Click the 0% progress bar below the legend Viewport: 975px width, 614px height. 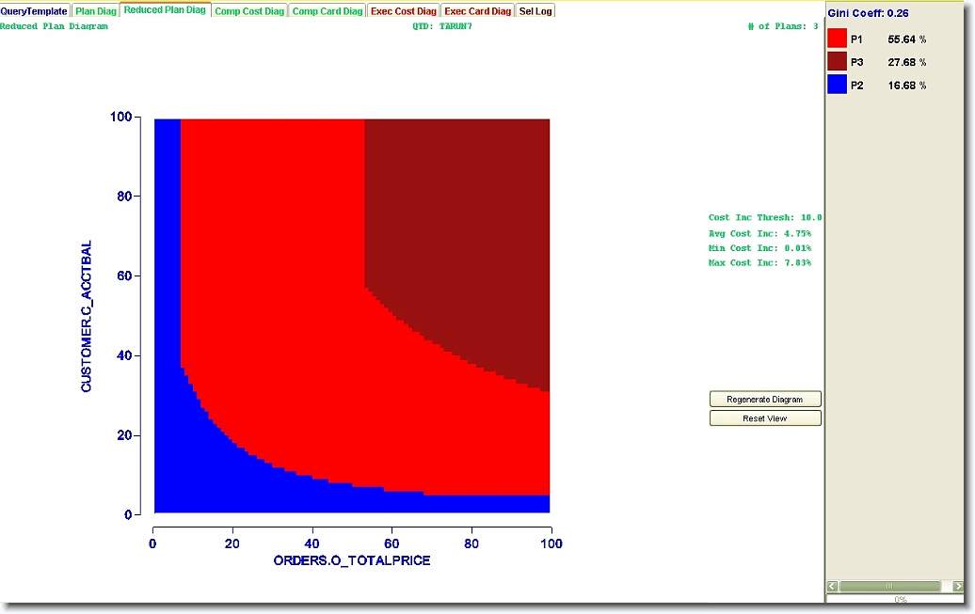click(x=900, y=599)
